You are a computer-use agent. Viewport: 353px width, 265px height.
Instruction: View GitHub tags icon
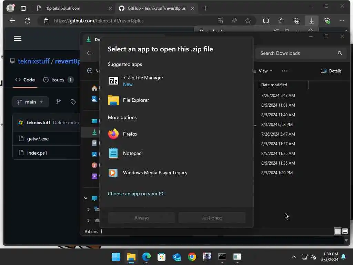click(x=73, y=102)
